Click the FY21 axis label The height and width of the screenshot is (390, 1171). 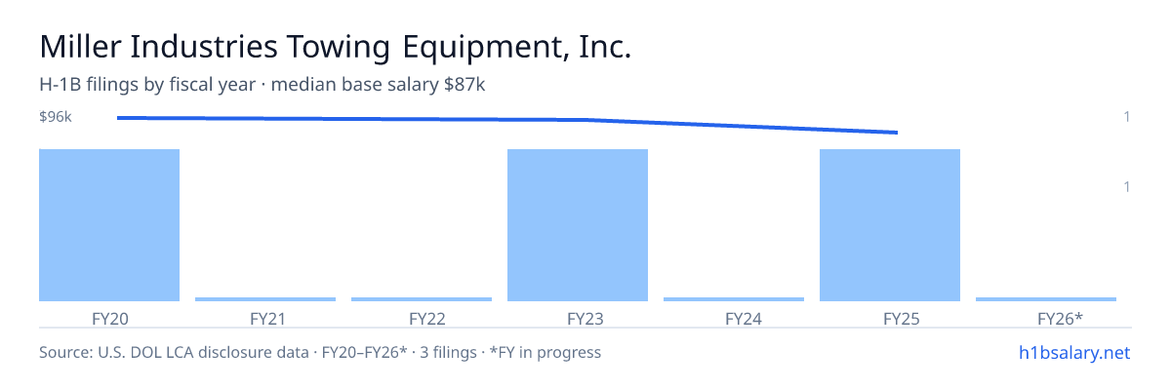(x=265, y=318)
